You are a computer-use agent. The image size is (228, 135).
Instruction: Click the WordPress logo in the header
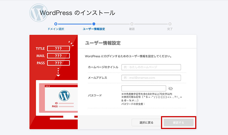[39, 13]
